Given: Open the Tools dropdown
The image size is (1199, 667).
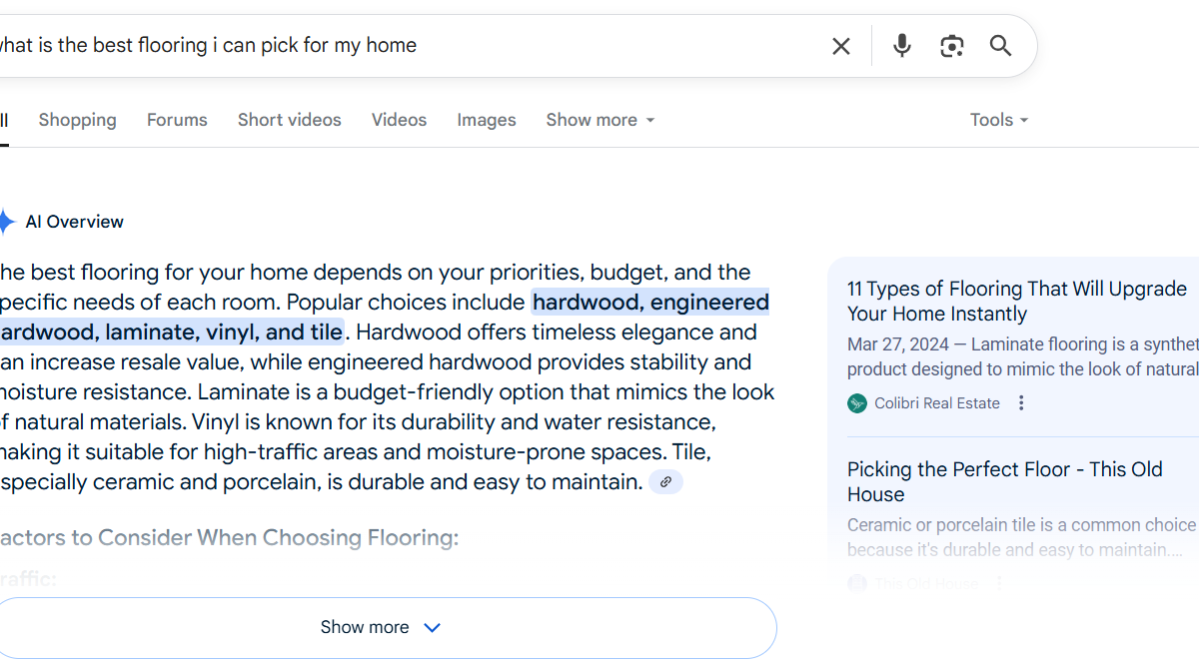Looking at the screenshot, I should click(999, 120).
